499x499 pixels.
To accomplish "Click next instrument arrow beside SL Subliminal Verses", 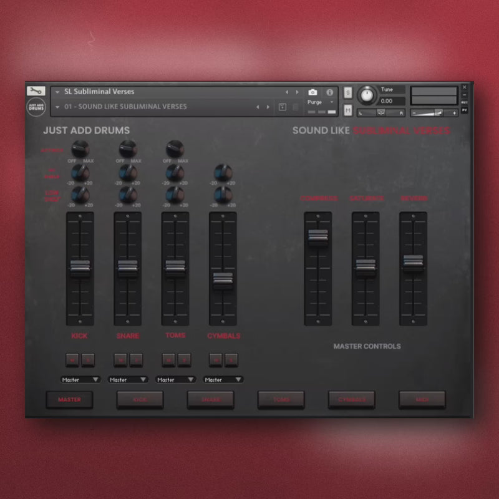I will coord(297,92).
